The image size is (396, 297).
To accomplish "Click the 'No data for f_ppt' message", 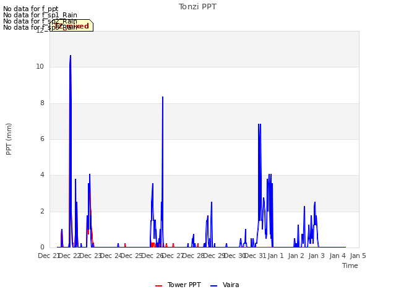I will (x=31, y=9).
